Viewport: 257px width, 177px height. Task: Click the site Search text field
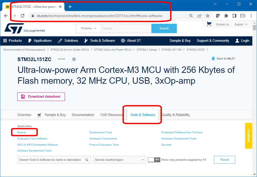pyautogui.click(x=126, y=28)
